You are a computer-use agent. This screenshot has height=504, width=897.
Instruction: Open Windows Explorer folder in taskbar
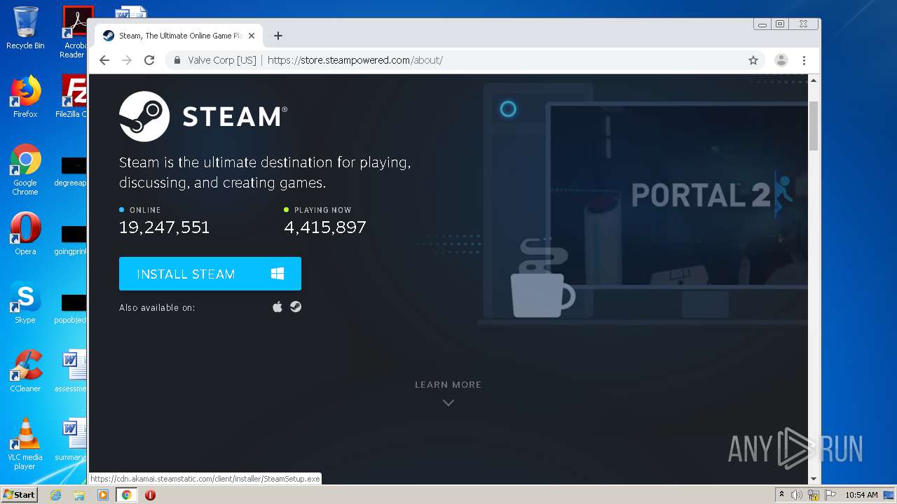tap(79, 495)
